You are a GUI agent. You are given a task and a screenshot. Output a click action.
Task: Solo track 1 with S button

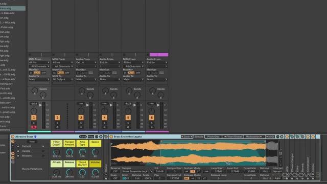pyautogui.click(x=34, y=123)
